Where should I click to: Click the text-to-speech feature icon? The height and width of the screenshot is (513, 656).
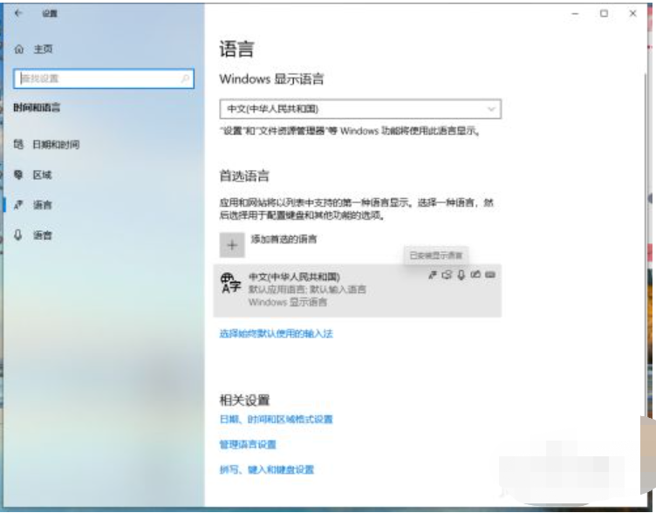tap(447, 275)
